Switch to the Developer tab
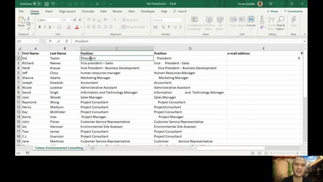323x182 pixels. pyautogui.click(x=148, y=11)
